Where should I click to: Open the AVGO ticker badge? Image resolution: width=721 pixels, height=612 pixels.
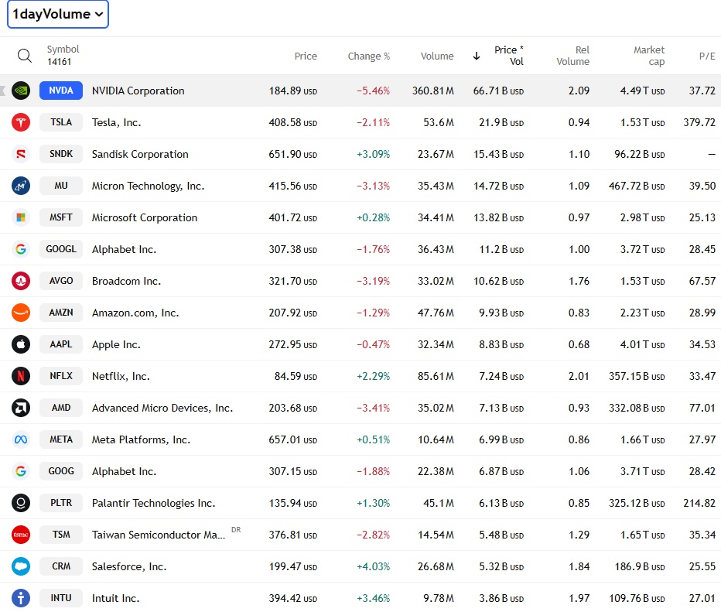tap(61, 281)
